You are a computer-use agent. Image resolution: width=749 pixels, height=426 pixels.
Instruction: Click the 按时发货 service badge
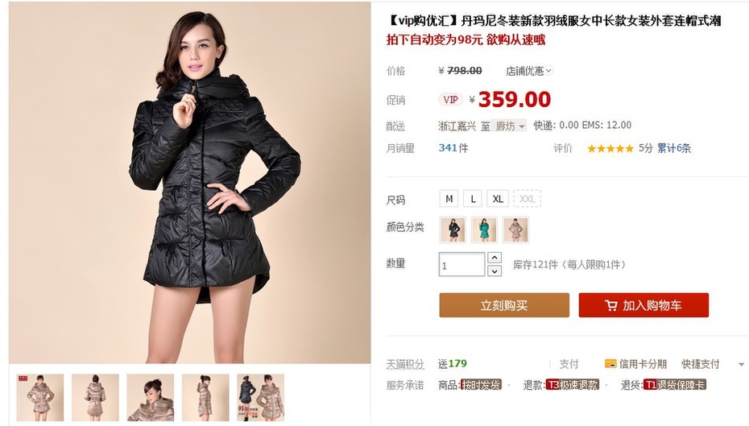[x=481, y=385]
